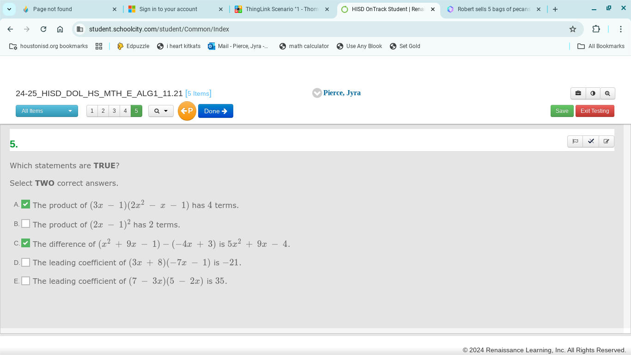This screenshot has height=355, width=631.
Task: Open the i heart kitkats bookmark
Action: [x=179, y=46]
